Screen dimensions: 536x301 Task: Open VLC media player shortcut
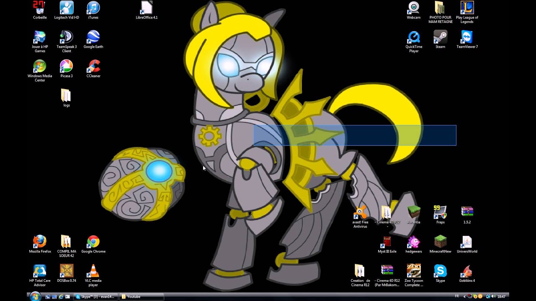coord(93,276)
